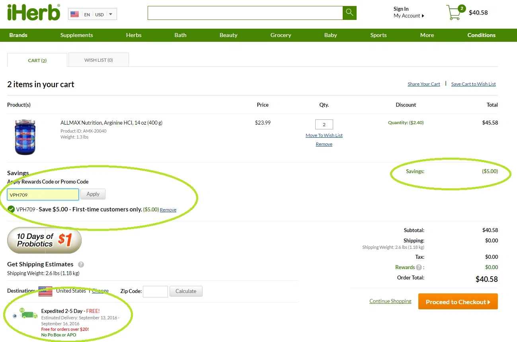Click the Quantity: ($2.40) discount text

click(x=406, y=123)
